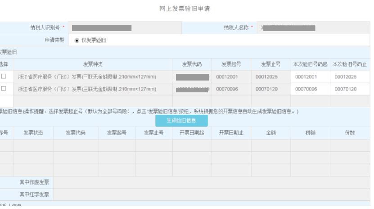Viewport: 374px width, 209px height.
Task: Click the 开票日期起 column header
Action: (x=192, y=133)
